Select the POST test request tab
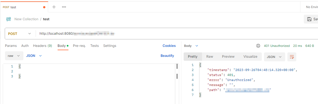 pyautogui.click(x=24, y=7)
